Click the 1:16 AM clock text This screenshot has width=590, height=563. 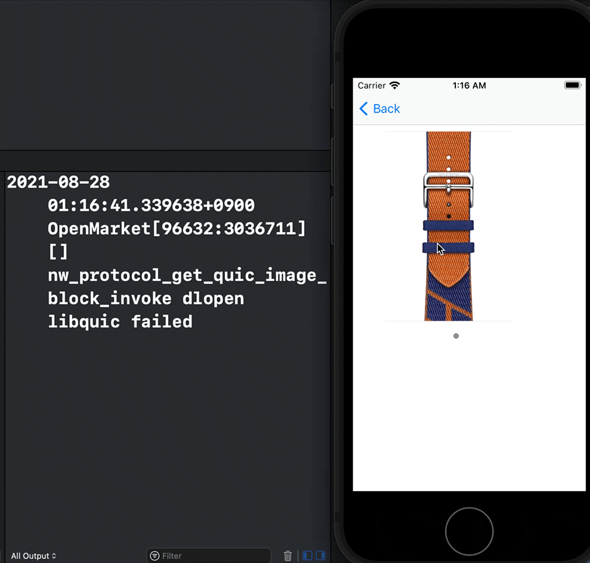469,85
